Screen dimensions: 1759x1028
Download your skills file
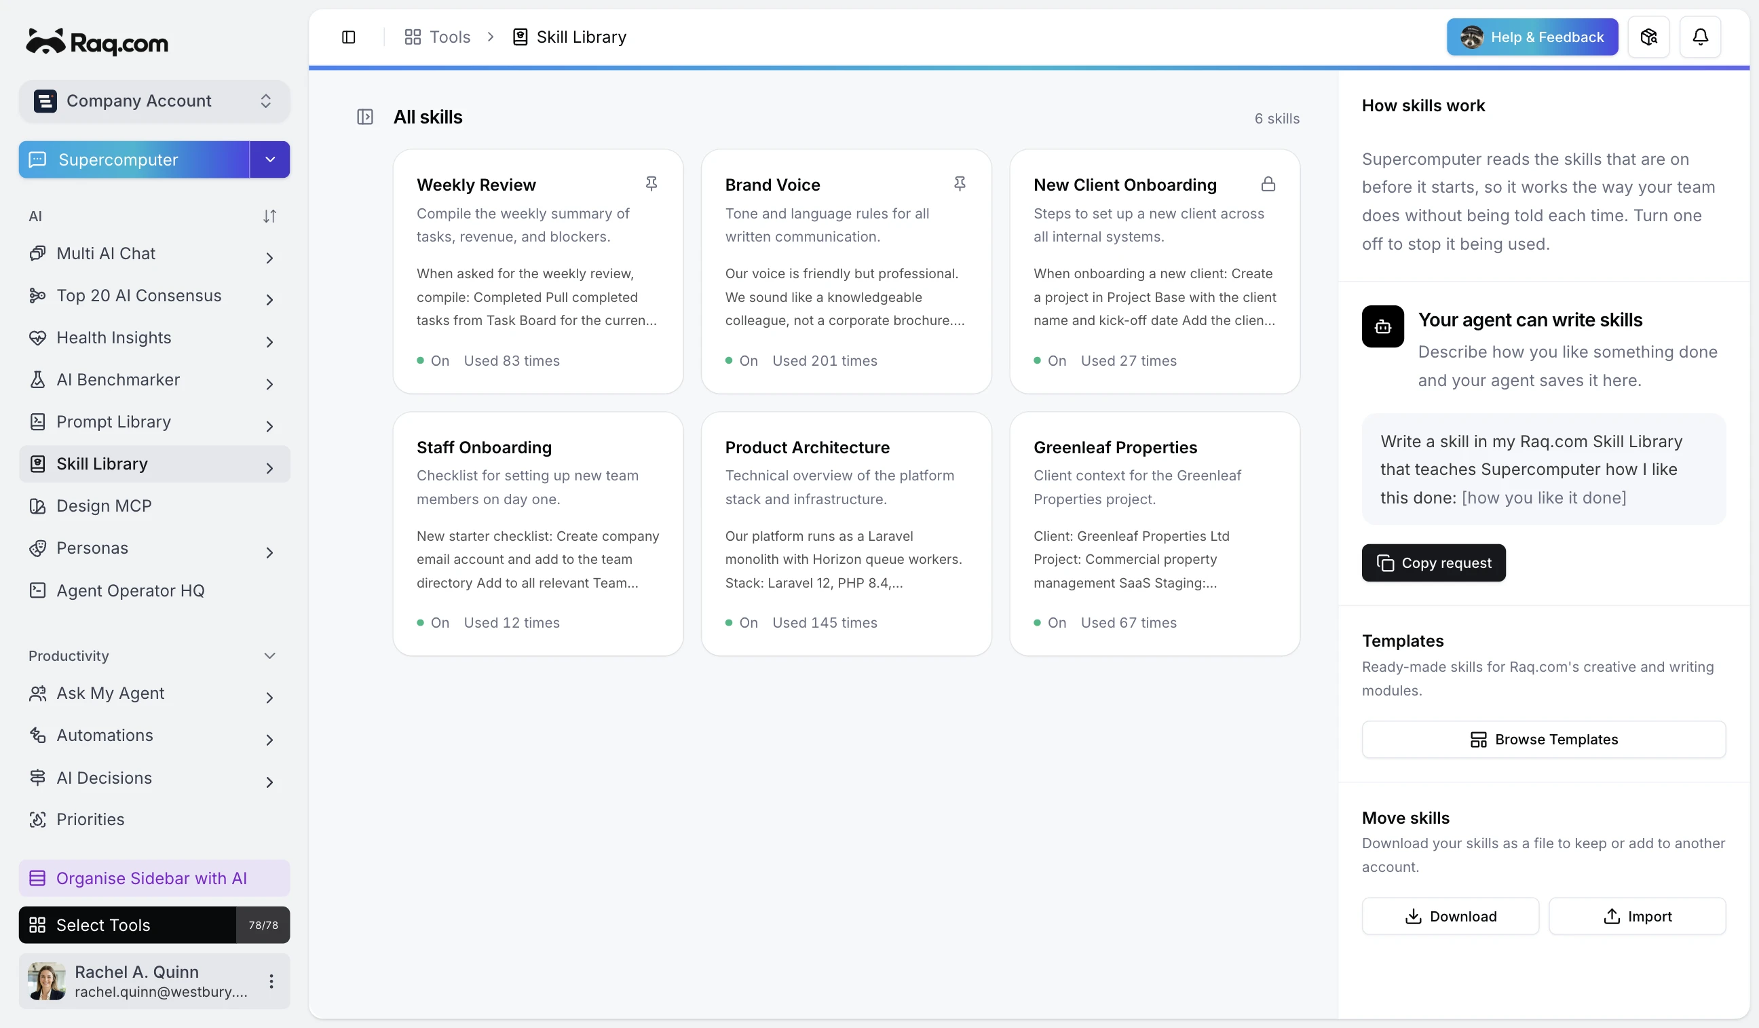coord(1450,915)
